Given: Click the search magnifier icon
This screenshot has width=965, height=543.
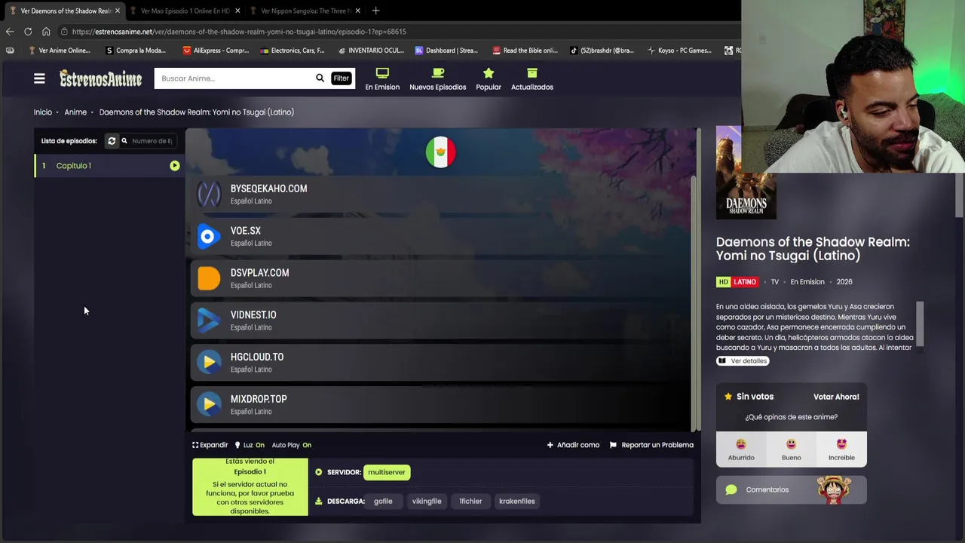Looking at the screenshot, I should [320, 78].
